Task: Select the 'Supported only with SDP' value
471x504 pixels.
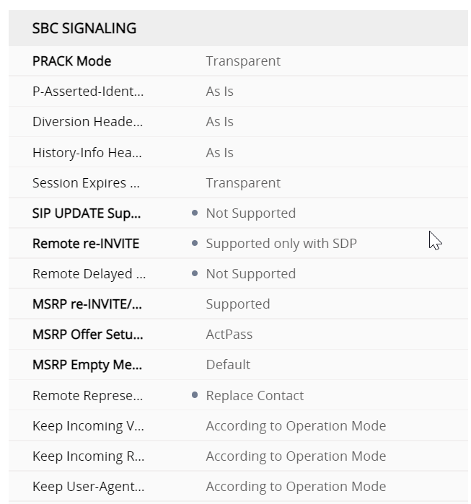Action: pyautogui.click(x=281, y=244)
